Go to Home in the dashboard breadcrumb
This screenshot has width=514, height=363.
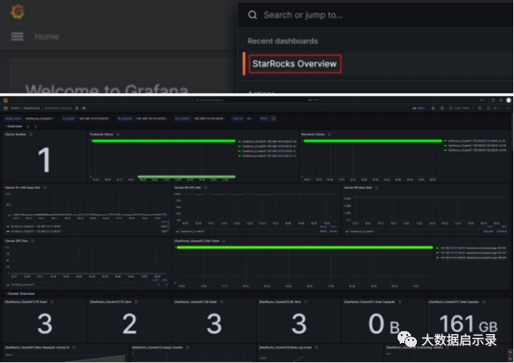point(15,108)
